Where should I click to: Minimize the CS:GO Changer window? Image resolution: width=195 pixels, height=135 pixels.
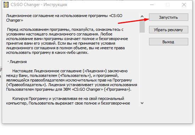click(x=152, y=5)
